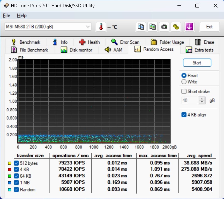Viewport: 224px width, 199px height.
Task: Select the Random Access tab
Action: 154,49
